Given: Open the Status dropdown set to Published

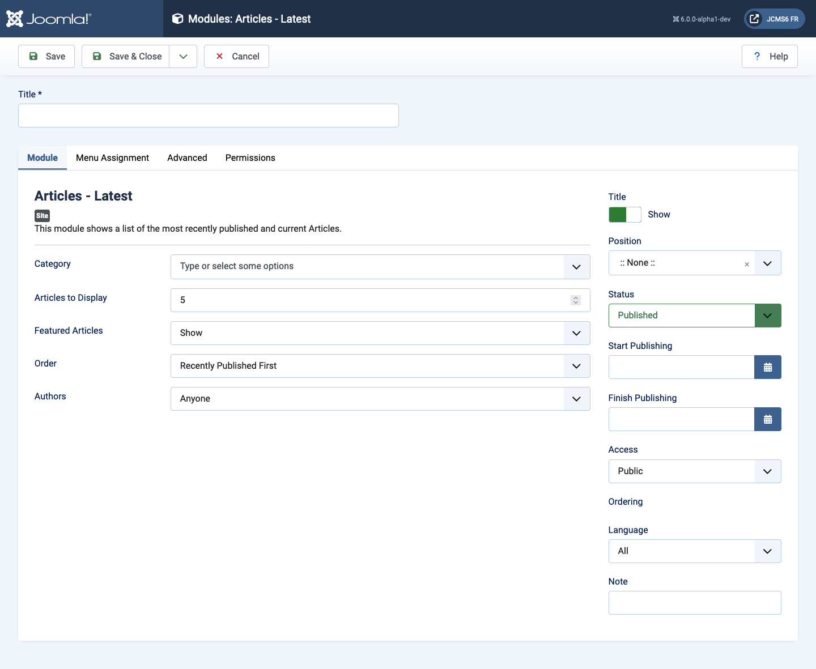Looking at the screenshot, I should [x=695, y=316].
